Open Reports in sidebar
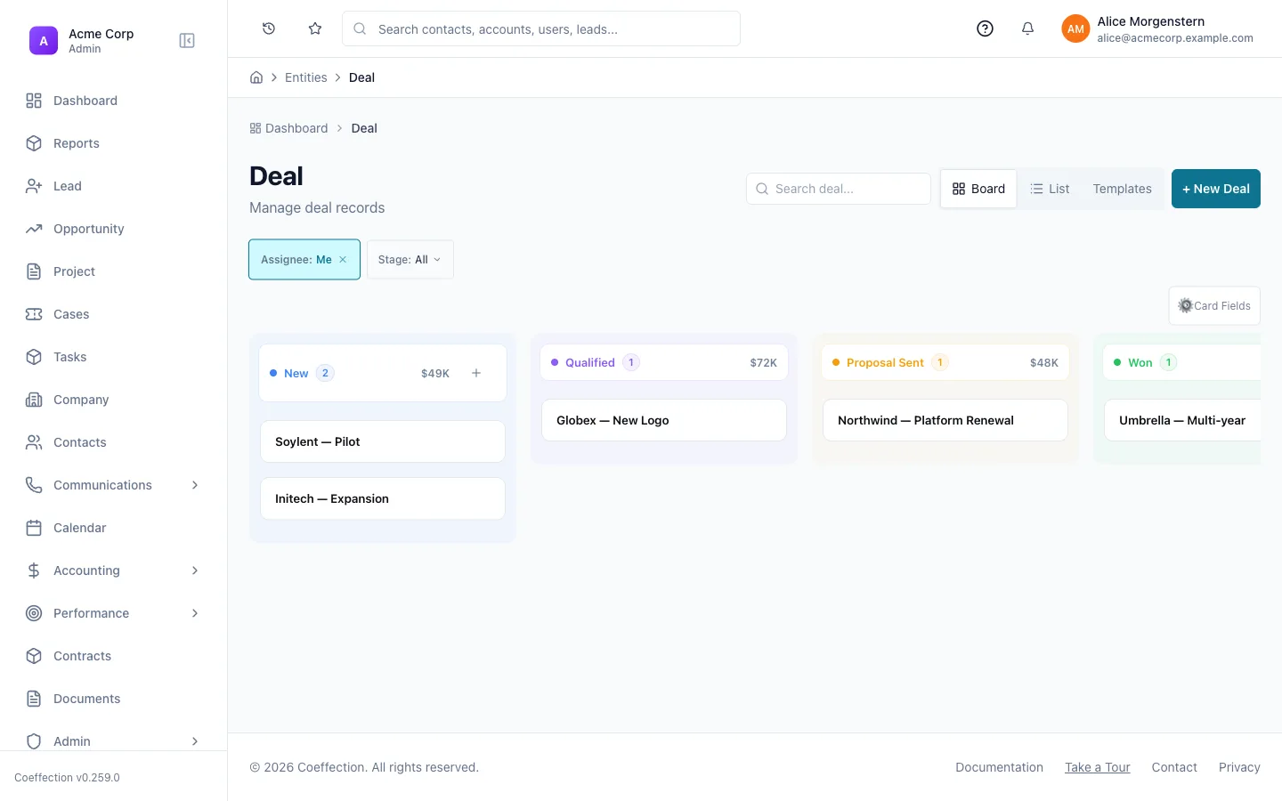This screenshot has width=1282, height=801. 114,143
